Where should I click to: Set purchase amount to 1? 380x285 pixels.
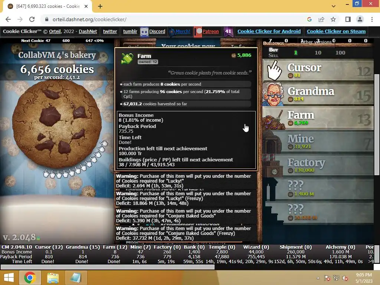[295, 53]
